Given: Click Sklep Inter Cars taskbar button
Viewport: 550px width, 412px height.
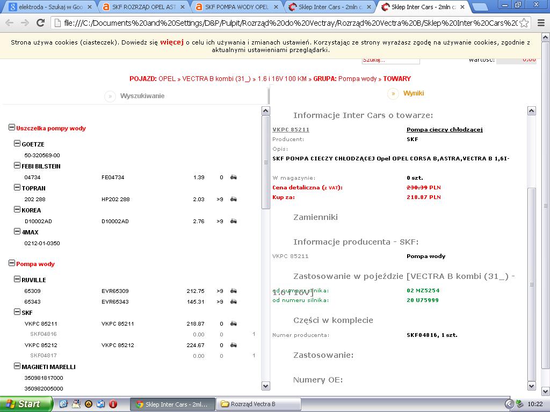Looking at the screenshot, I should click(172, 404).
